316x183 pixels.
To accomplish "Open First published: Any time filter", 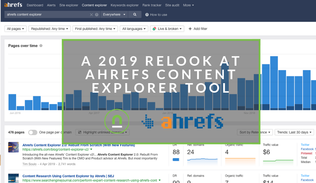I will click(x=95, y=29).
